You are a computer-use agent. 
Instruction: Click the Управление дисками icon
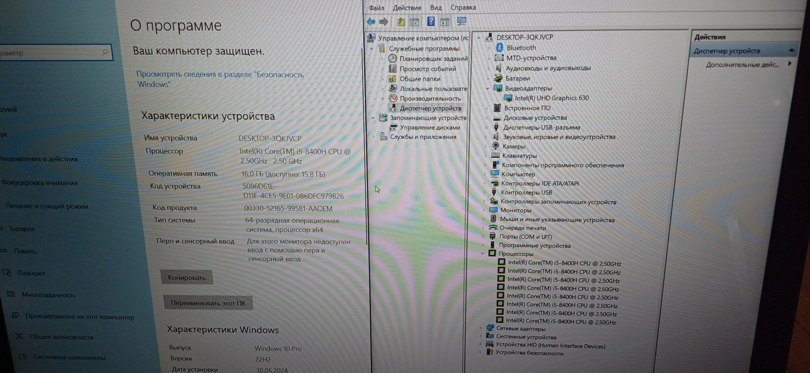[393, 127]
